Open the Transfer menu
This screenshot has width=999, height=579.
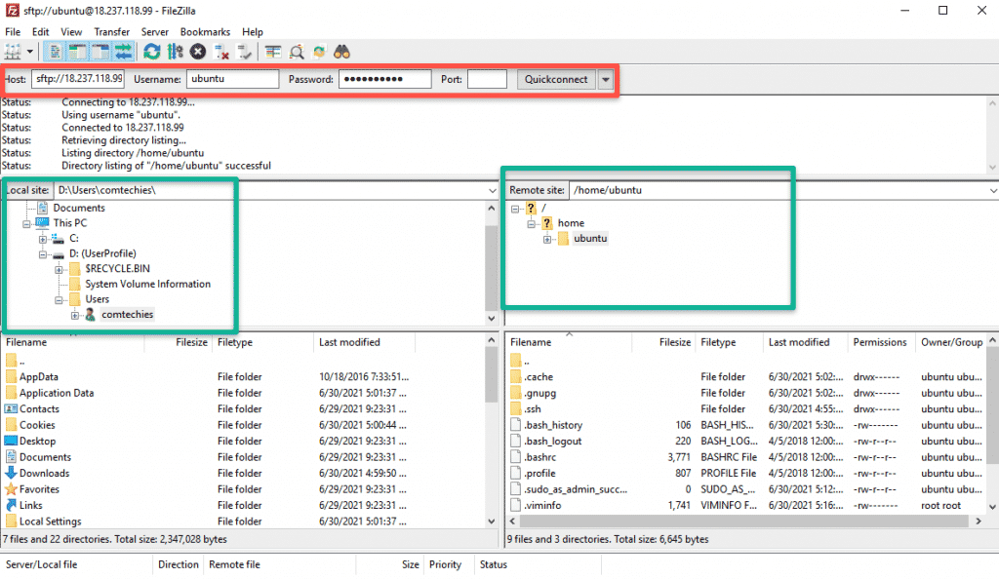point(111,31)
